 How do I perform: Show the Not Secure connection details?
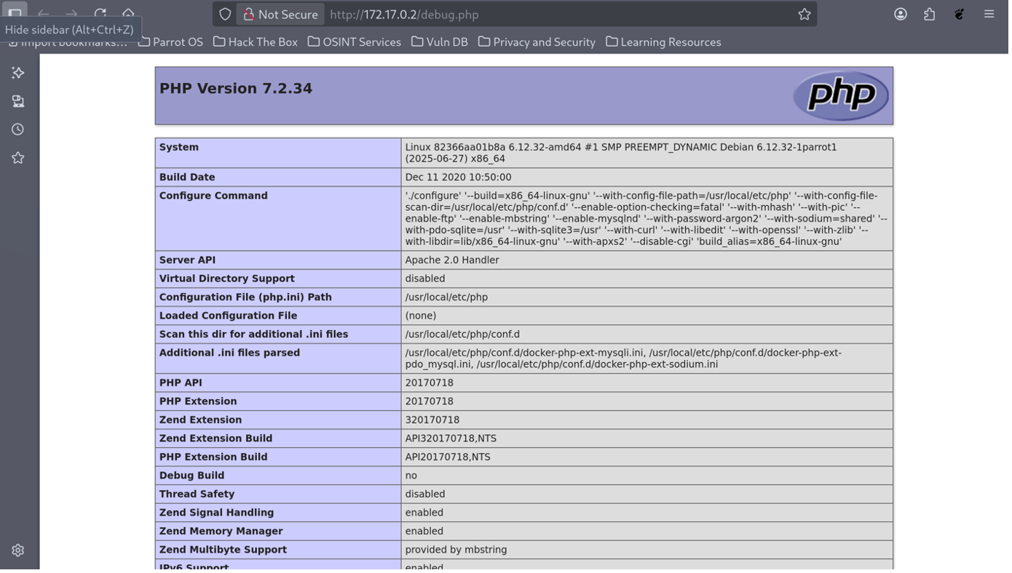[280, 15]
